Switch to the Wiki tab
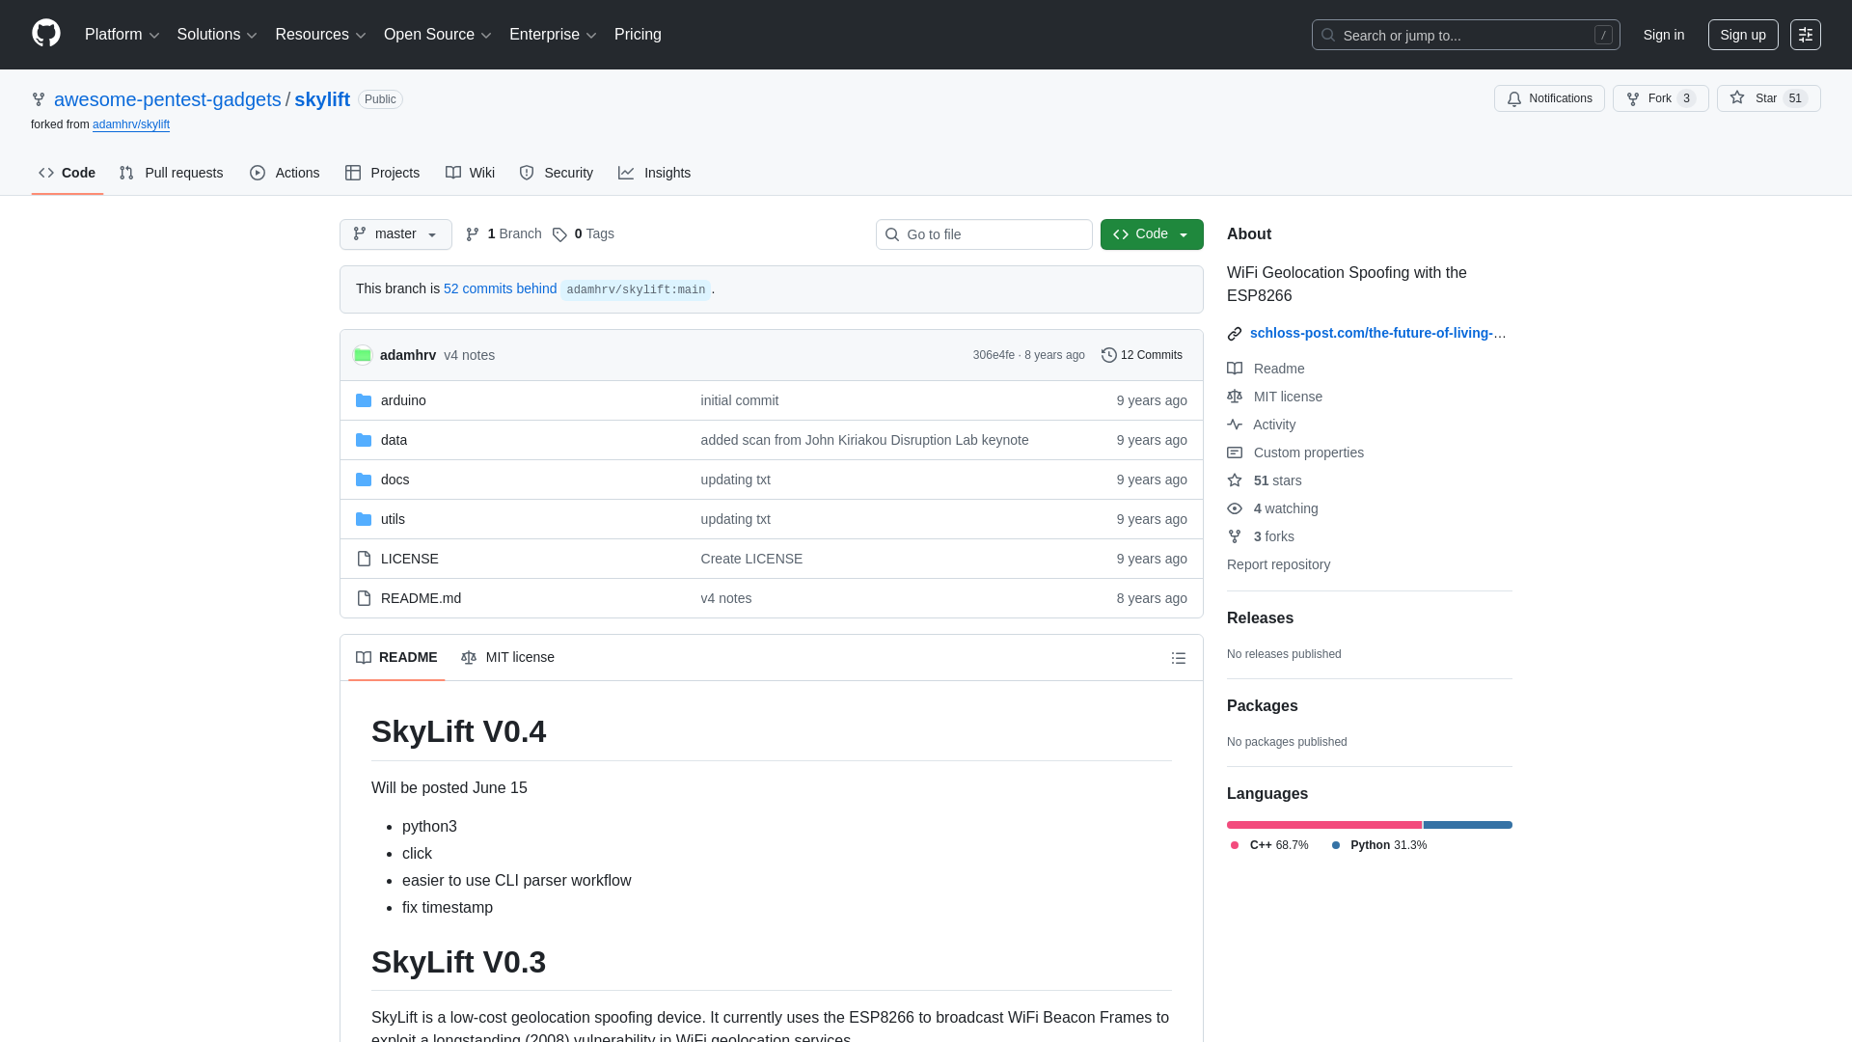The width and height of the screenshot is (1852, 1042). pyautogui.click(x=470, y=173)
